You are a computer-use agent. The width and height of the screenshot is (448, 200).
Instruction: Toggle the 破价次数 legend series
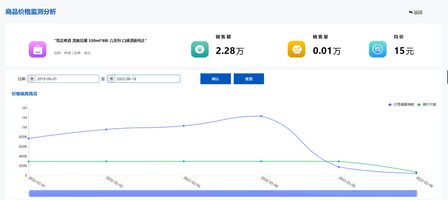point(427,105)
